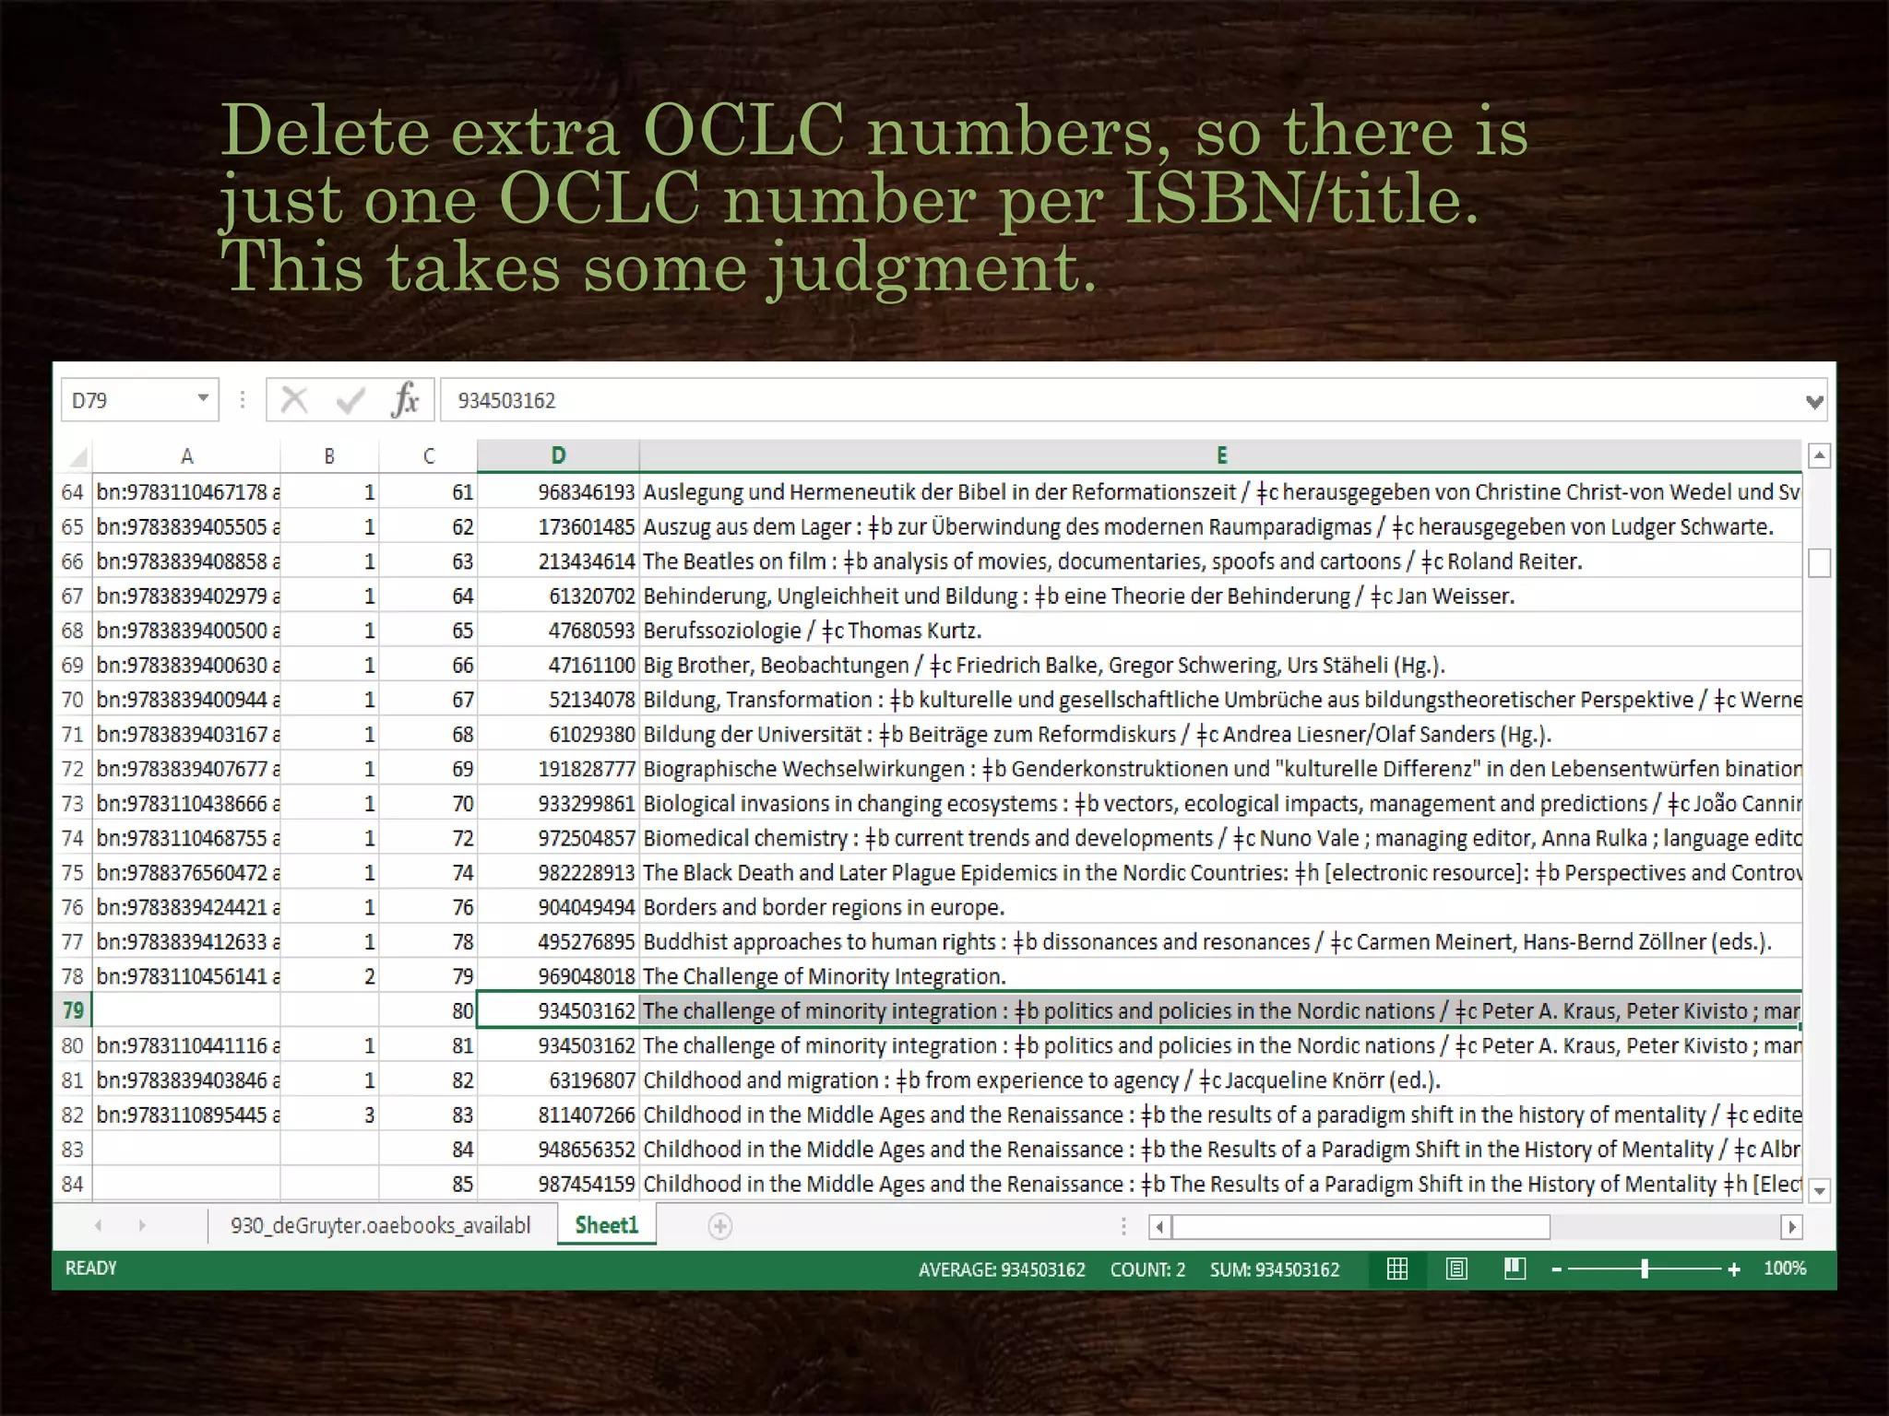Select cell bn:9783110456141
The height and width of the screenshot is (1416, 1889).
point(187,976)
